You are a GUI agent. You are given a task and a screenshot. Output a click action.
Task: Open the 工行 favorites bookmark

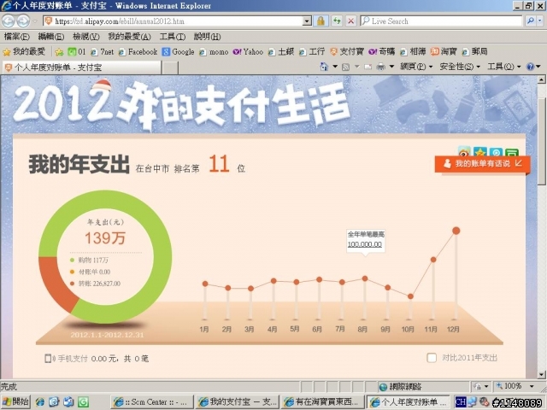(x=312, y=52)
